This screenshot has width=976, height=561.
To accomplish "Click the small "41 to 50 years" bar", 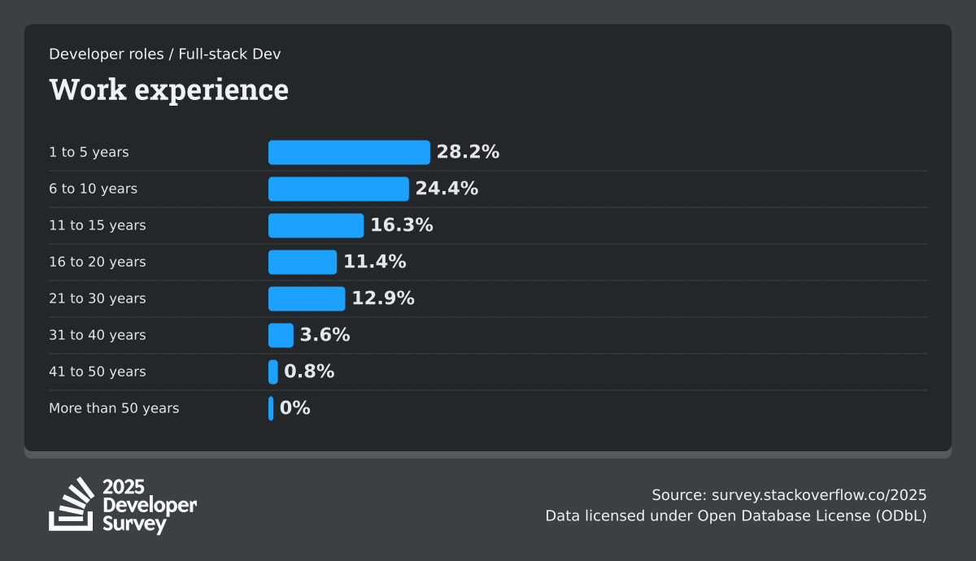I will coord(273,372).
